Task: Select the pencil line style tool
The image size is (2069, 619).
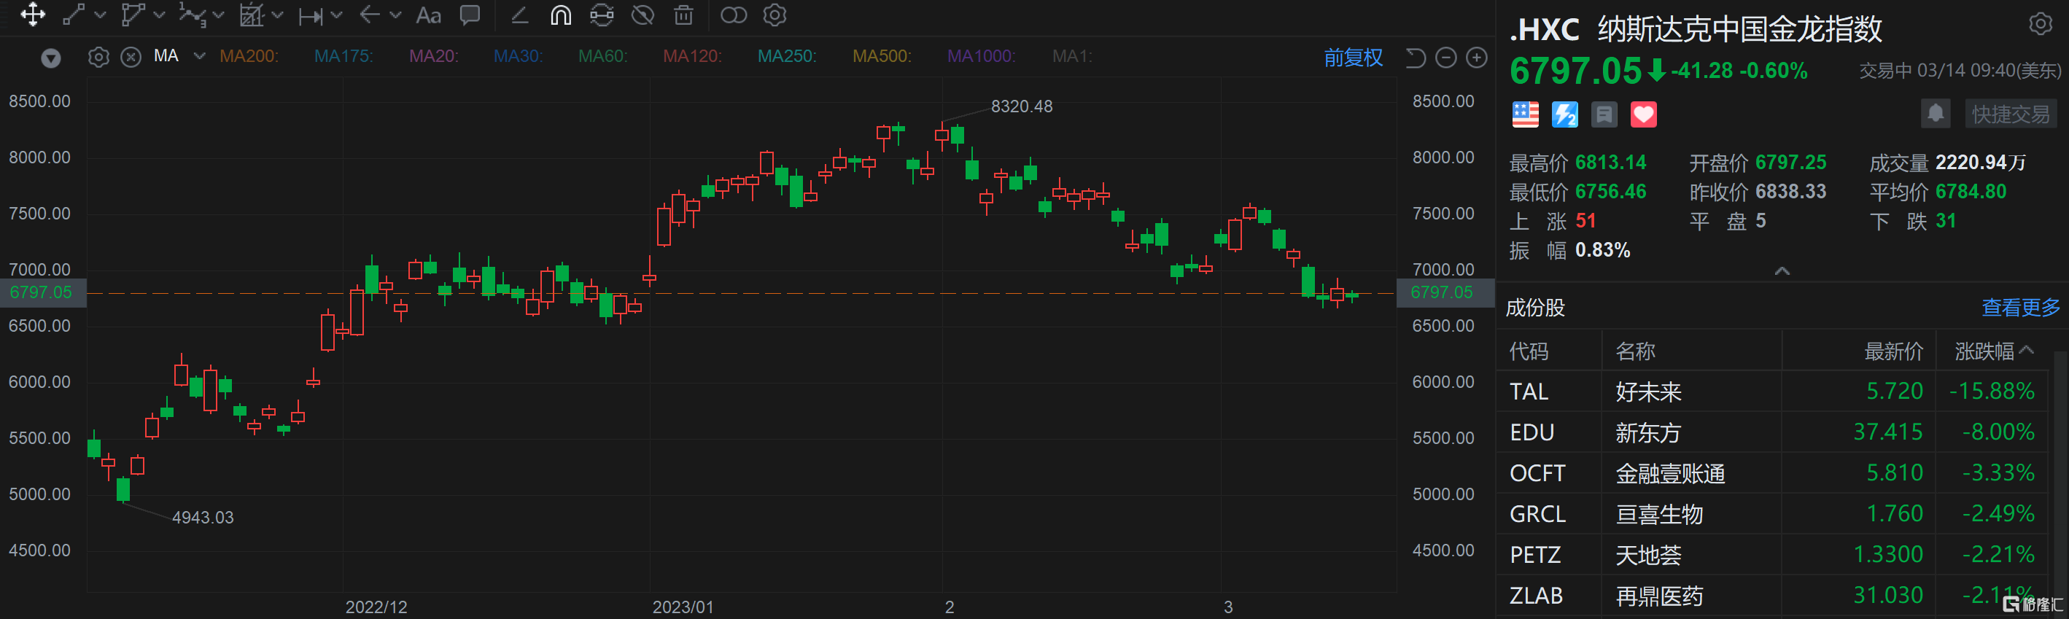Action: 520,15
